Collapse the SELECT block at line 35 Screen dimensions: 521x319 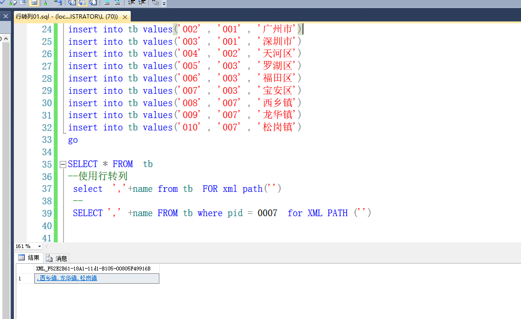tap(63, 164)
